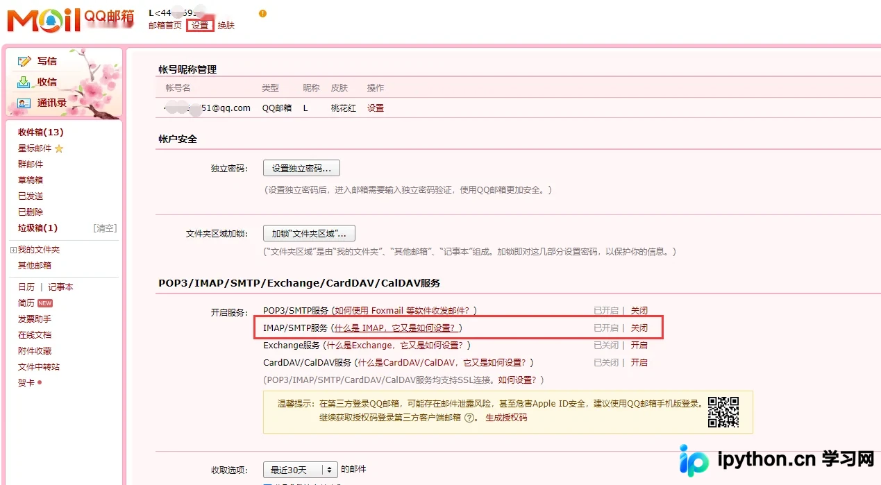This screenshot has height=485, width=881.
Task: Open the 群邮件 folder
Action: (31, 164)
